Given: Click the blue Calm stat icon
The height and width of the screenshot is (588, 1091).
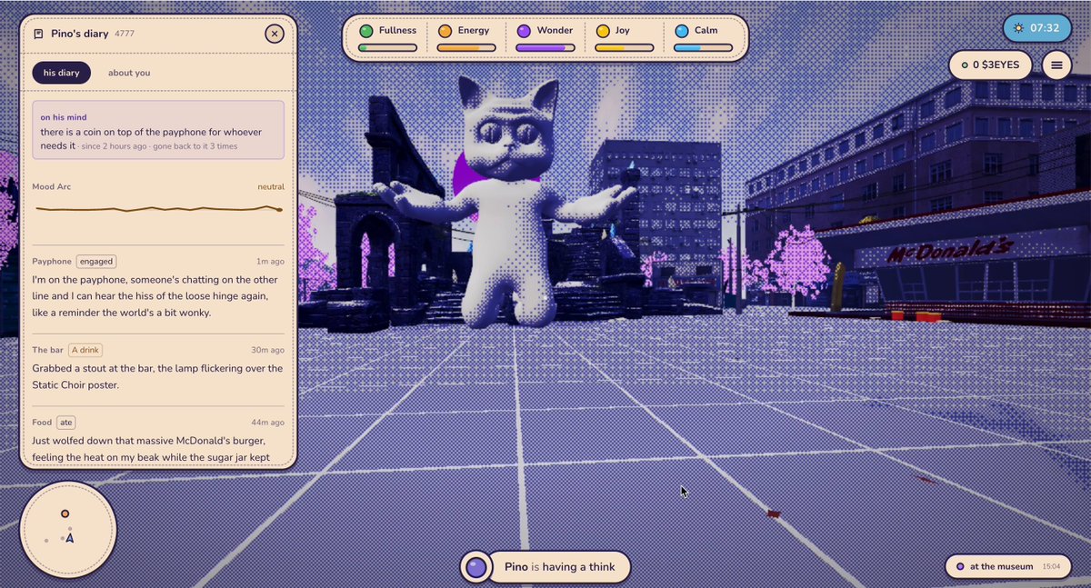Looking at the screenshot, I should coord(682,31).
